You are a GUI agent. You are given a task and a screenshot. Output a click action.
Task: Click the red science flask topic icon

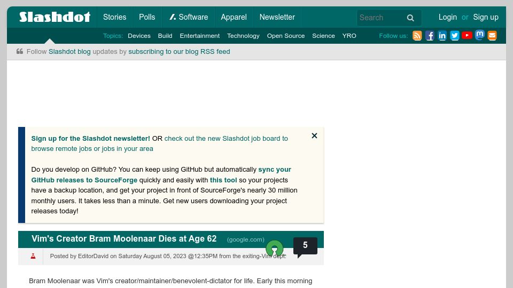(x=33, y=256)
